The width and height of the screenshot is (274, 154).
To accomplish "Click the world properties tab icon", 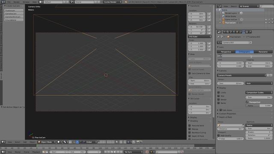I will (x=234, y=32).
